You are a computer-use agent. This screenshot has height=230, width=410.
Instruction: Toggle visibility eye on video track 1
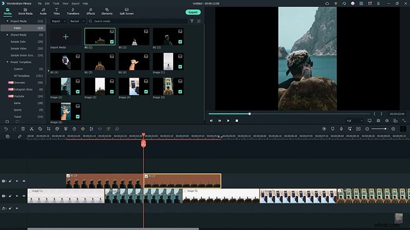click(x=24, y=196)
